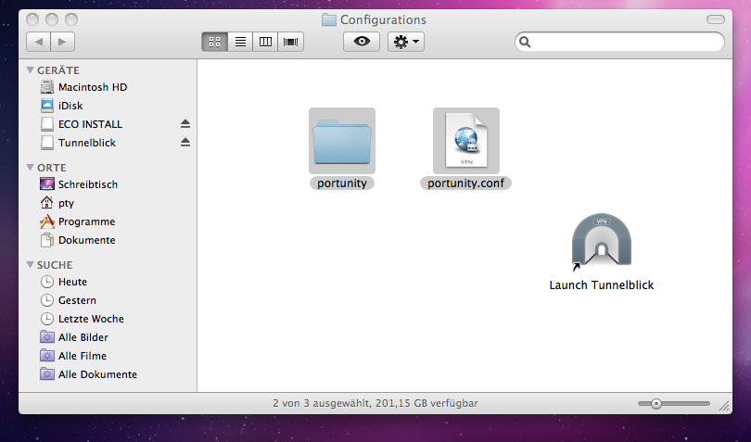Viewport: 751px width, 442px height.
Task: Click the Quick Look eye button
Action: pyautogui.click(x=361, y=42)
